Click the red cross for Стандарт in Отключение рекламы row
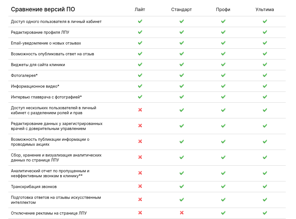This screenshot has height=219, width=296. coord(182,213)
